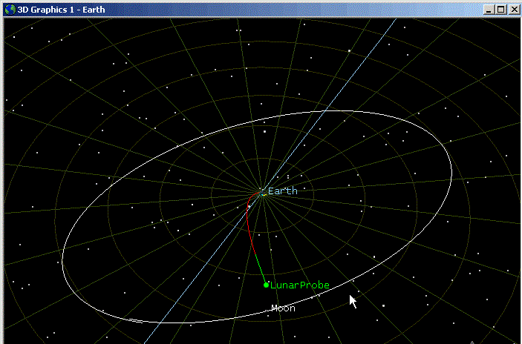
Task: Click the white mouse pointer near the Moon orbit
Action: tap(353, 301)
